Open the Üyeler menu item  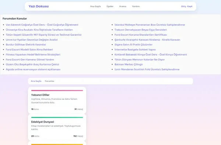[x=110, y=6]
